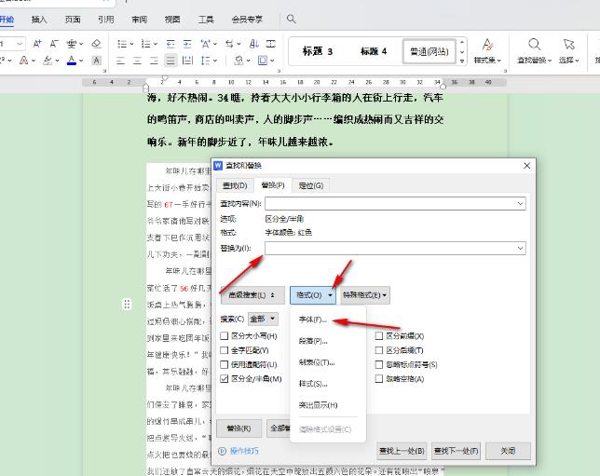Image resolution: width=600 pixels, height=476 pixels.
Task: Enable the 忽略标点符号(S) checkbox
Action: point(379,364)
